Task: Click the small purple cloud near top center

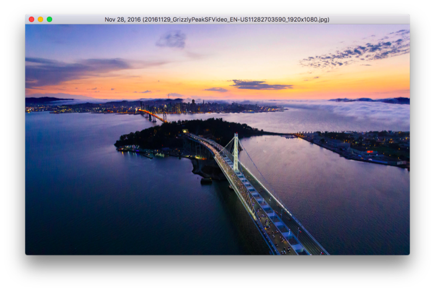Action: pyautogui.click(x=172, y=40)
